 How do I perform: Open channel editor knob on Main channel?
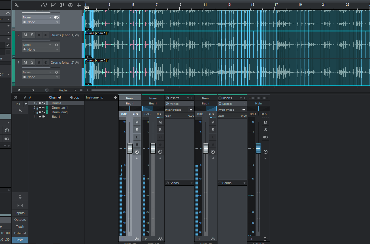tap(265, 152)
